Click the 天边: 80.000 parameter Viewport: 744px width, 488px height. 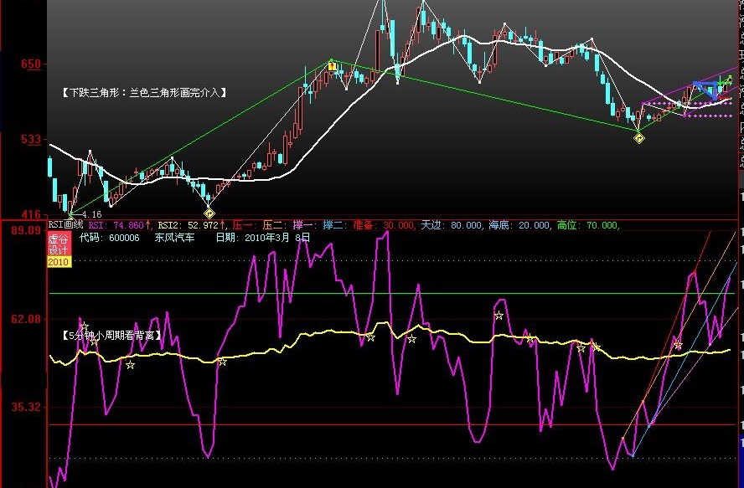point(452,225)
